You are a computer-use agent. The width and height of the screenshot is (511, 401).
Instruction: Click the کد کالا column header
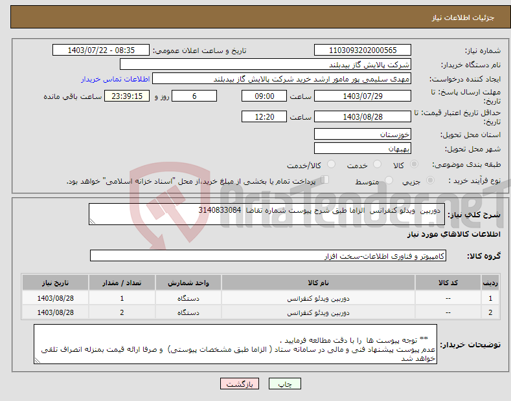click(x=448, y=283)
